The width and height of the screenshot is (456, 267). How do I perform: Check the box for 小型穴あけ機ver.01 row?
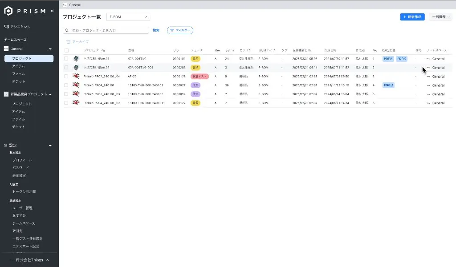point(66,59)
